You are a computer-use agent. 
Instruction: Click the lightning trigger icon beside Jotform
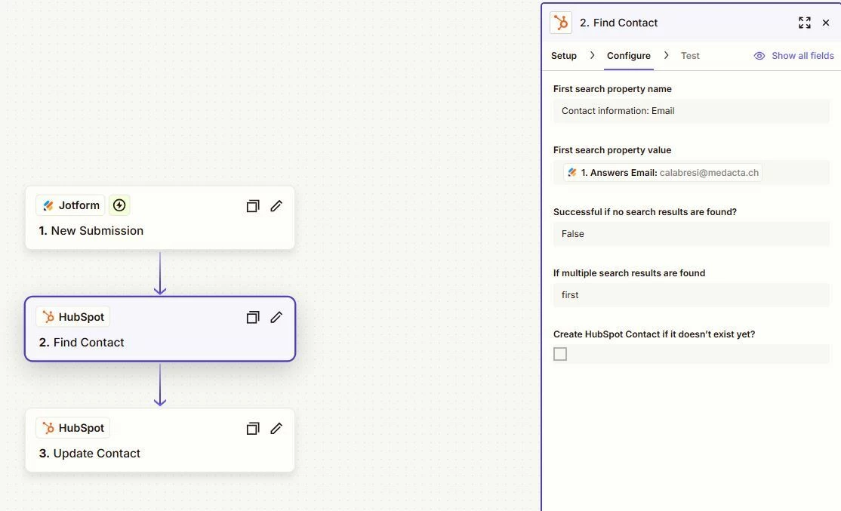(119, 205)
